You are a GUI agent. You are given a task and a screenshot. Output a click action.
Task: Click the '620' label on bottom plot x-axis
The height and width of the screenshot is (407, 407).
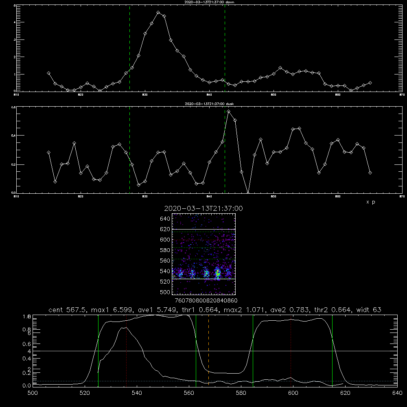(x=346, y=393)
